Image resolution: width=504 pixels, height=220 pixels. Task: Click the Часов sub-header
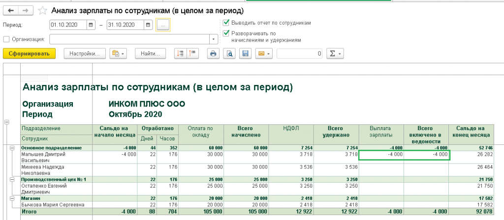[167, 139]
